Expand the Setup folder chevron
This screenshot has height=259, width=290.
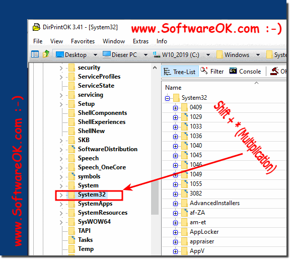[x=61, y=104]
